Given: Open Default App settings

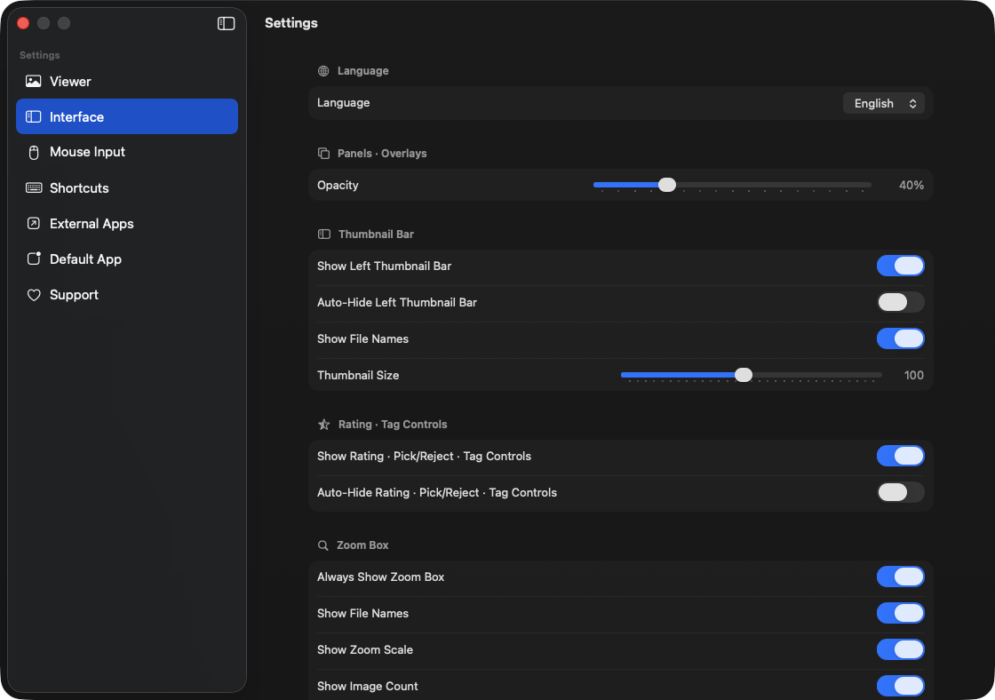Looking at the screenshot, I should pyautogui.click(x=127, y=259).
